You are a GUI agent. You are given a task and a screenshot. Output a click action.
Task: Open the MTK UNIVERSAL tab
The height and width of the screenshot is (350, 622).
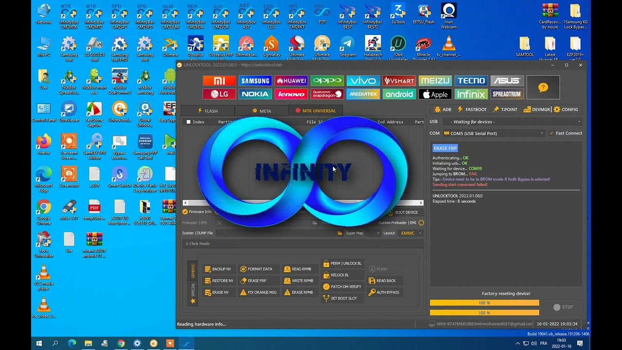315,111
